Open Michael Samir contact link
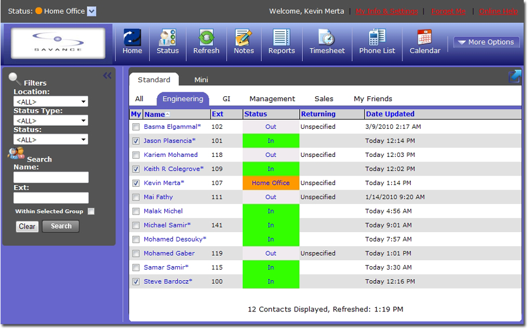 [167, 225]
